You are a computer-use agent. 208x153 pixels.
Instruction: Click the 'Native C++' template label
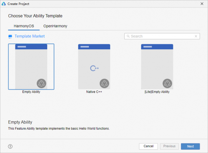pos(94,92)
